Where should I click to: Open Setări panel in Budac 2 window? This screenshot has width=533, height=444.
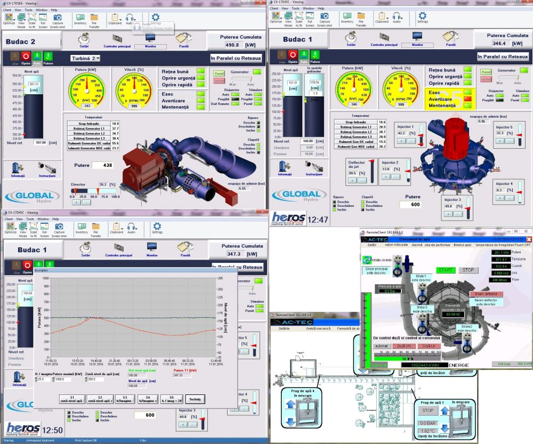84,39
